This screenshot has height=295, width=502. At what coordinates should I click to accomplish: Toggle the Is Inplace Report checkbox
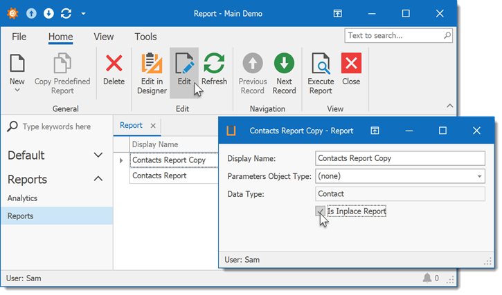point(320,211)
